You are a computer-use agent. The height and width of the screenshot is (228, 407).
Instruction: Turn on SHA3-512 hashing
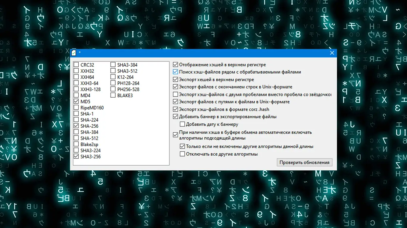[x=113, y=71]
